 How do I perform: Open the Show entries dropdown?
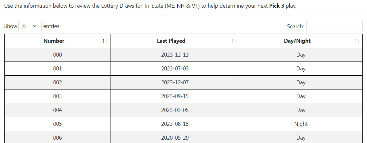(30, 26)
